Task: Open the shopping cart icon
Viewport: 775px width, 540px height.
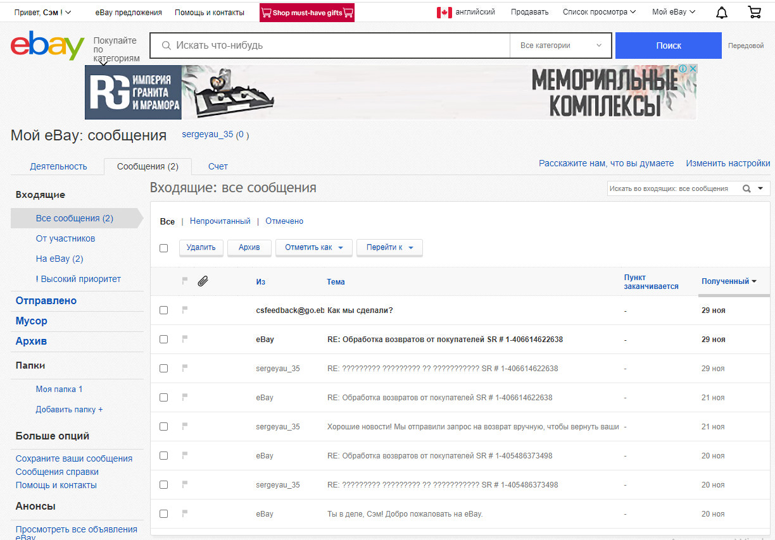Action: point(754,12)
